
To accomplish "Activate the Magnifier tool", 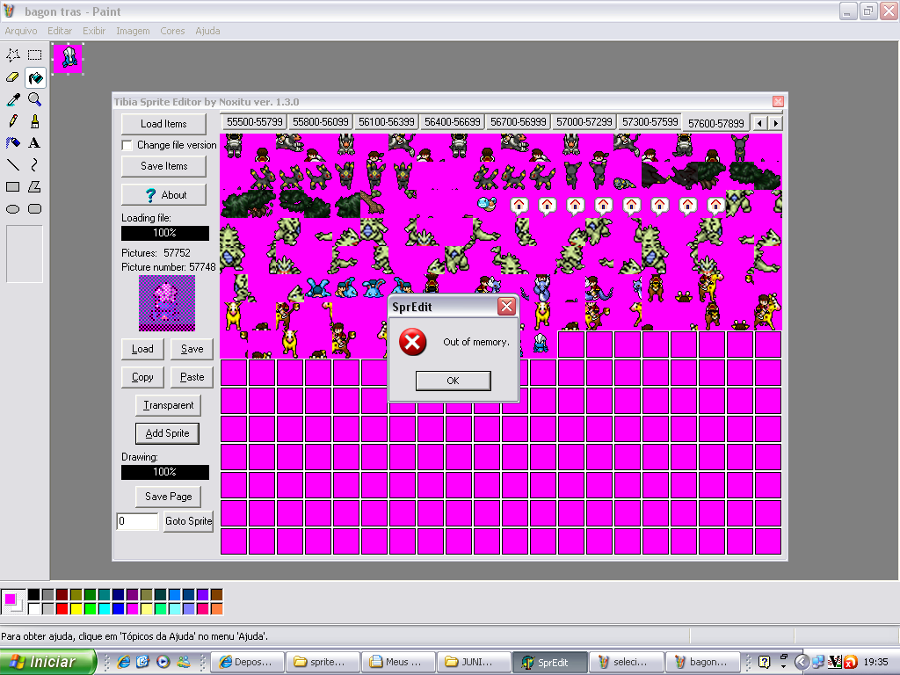I will [35, 99].
